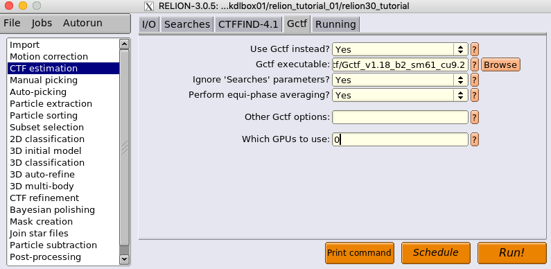Open the Running tab

click(335, 24)
